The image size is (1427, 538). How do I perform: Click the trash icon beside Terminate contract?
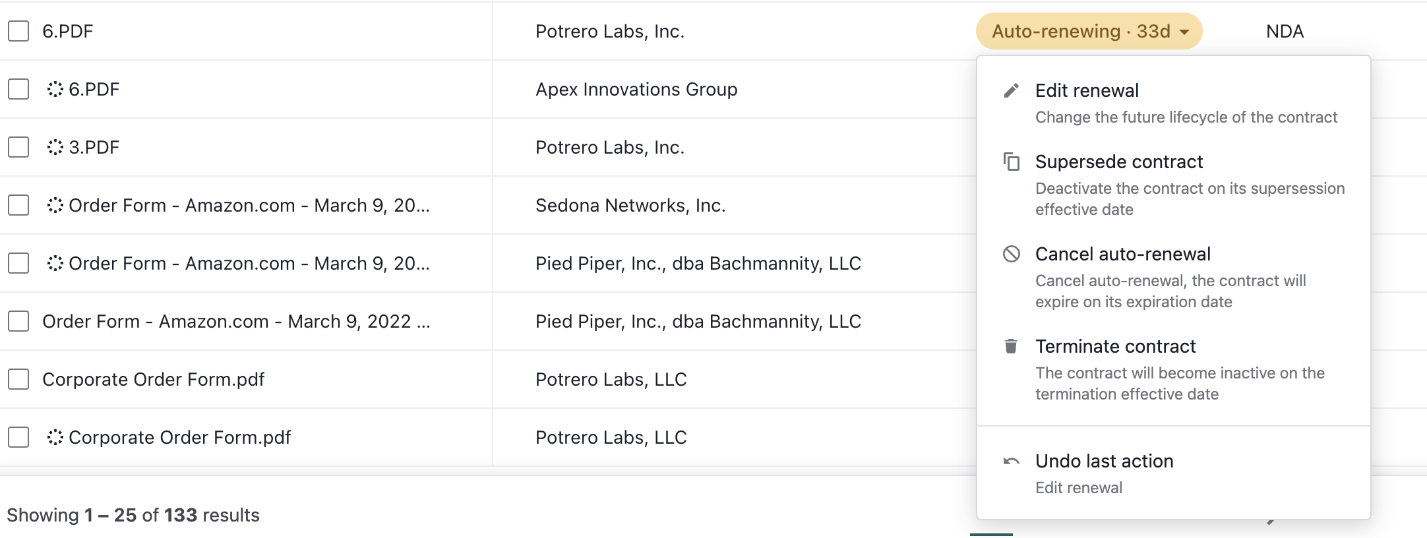click(1011, 346)
